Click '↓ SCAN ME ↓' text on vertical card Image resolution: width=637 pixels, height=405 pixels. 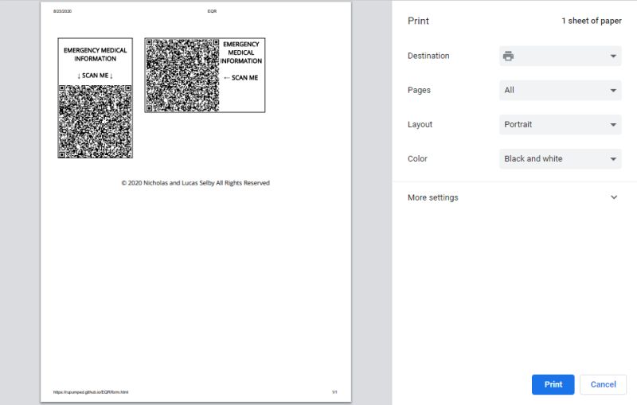click(x=95, y=76)
